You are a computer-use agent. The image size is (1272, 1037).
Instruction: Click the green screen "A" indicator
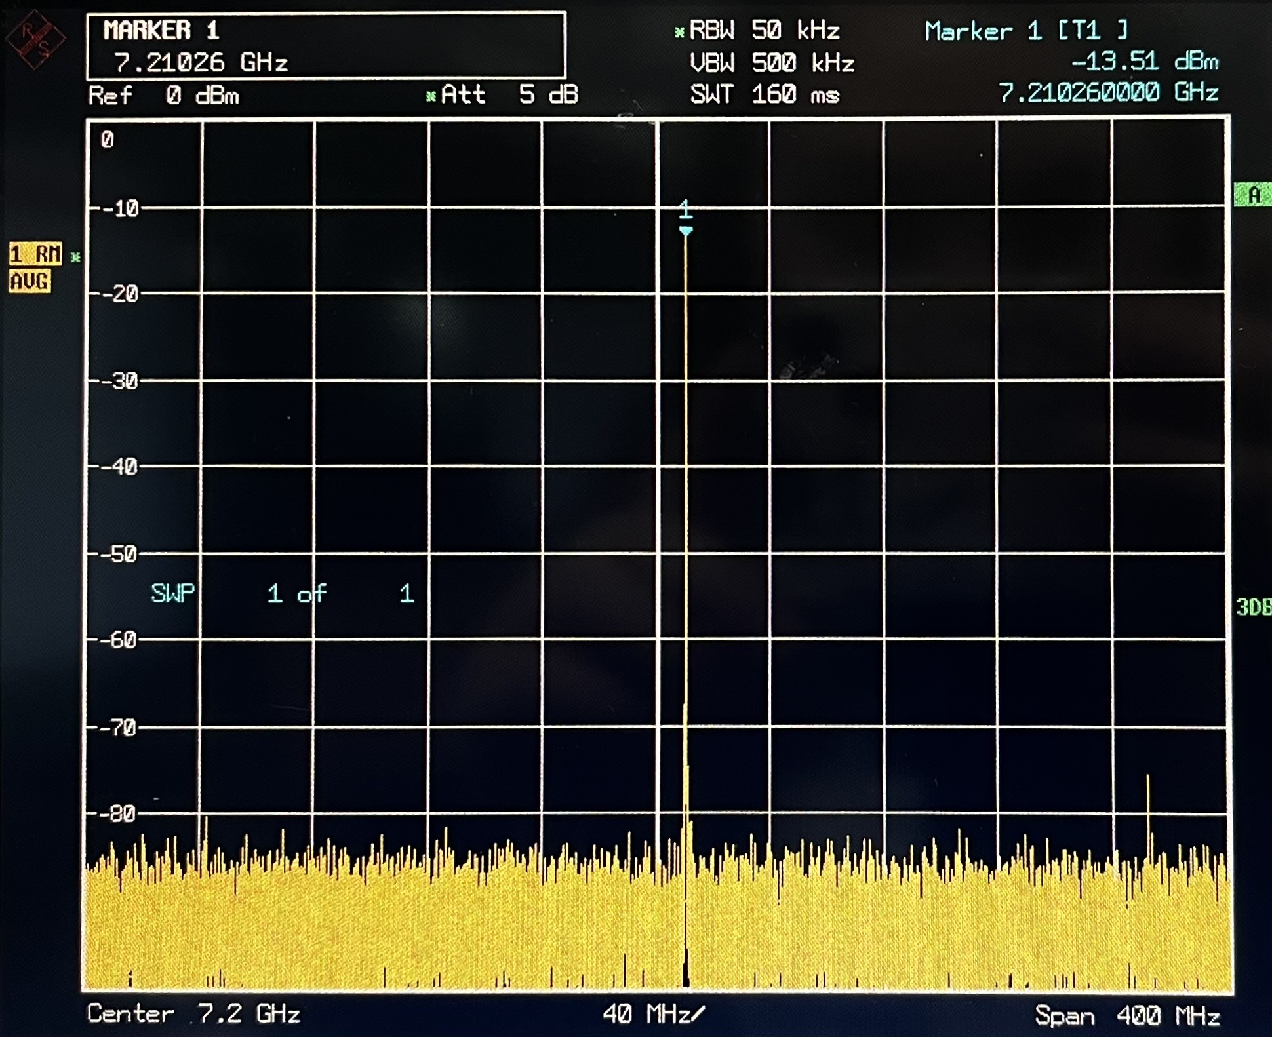tap(1254, 195)
